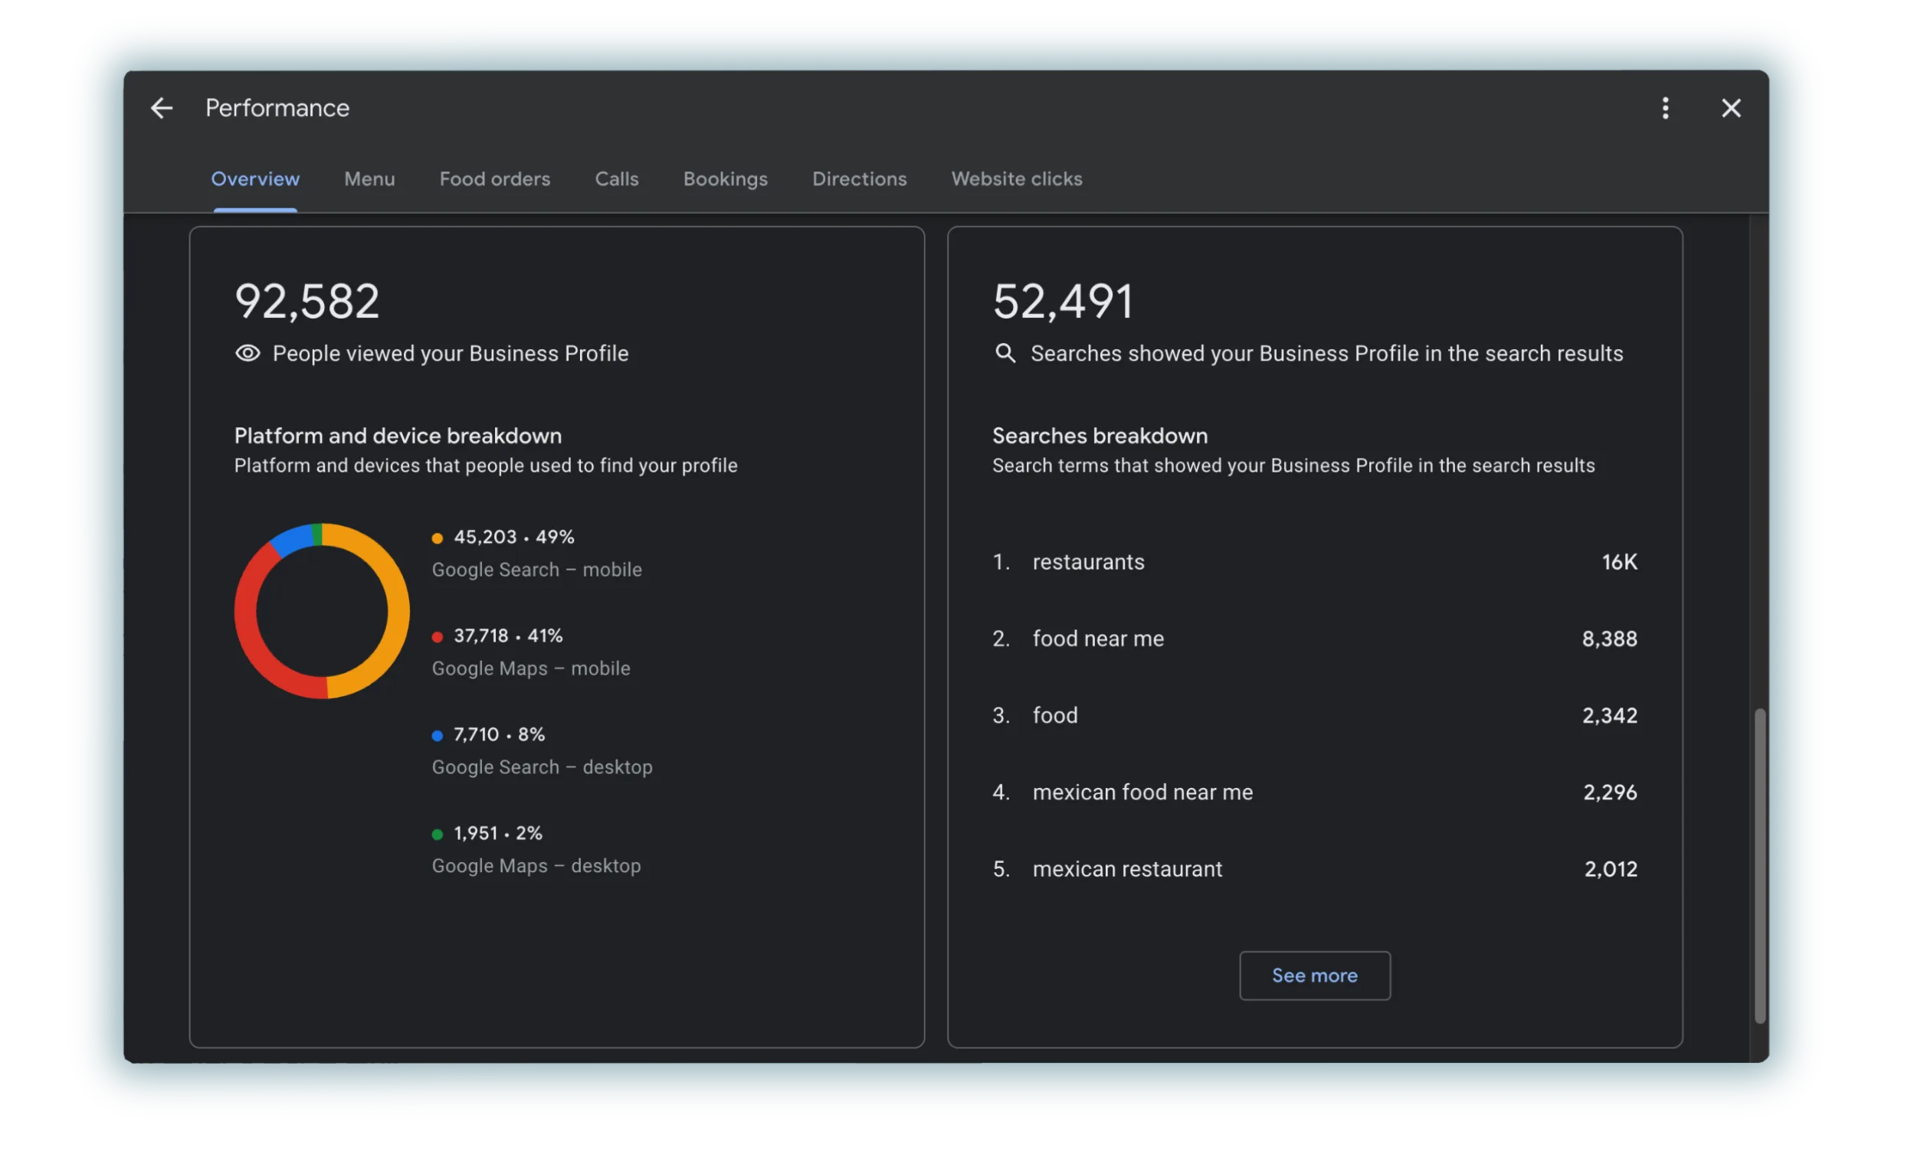The height and width of the screenshot is (1170, 1911).
Task: Click 'People viewed your Business Profile' text
Action: click(450, 353)
